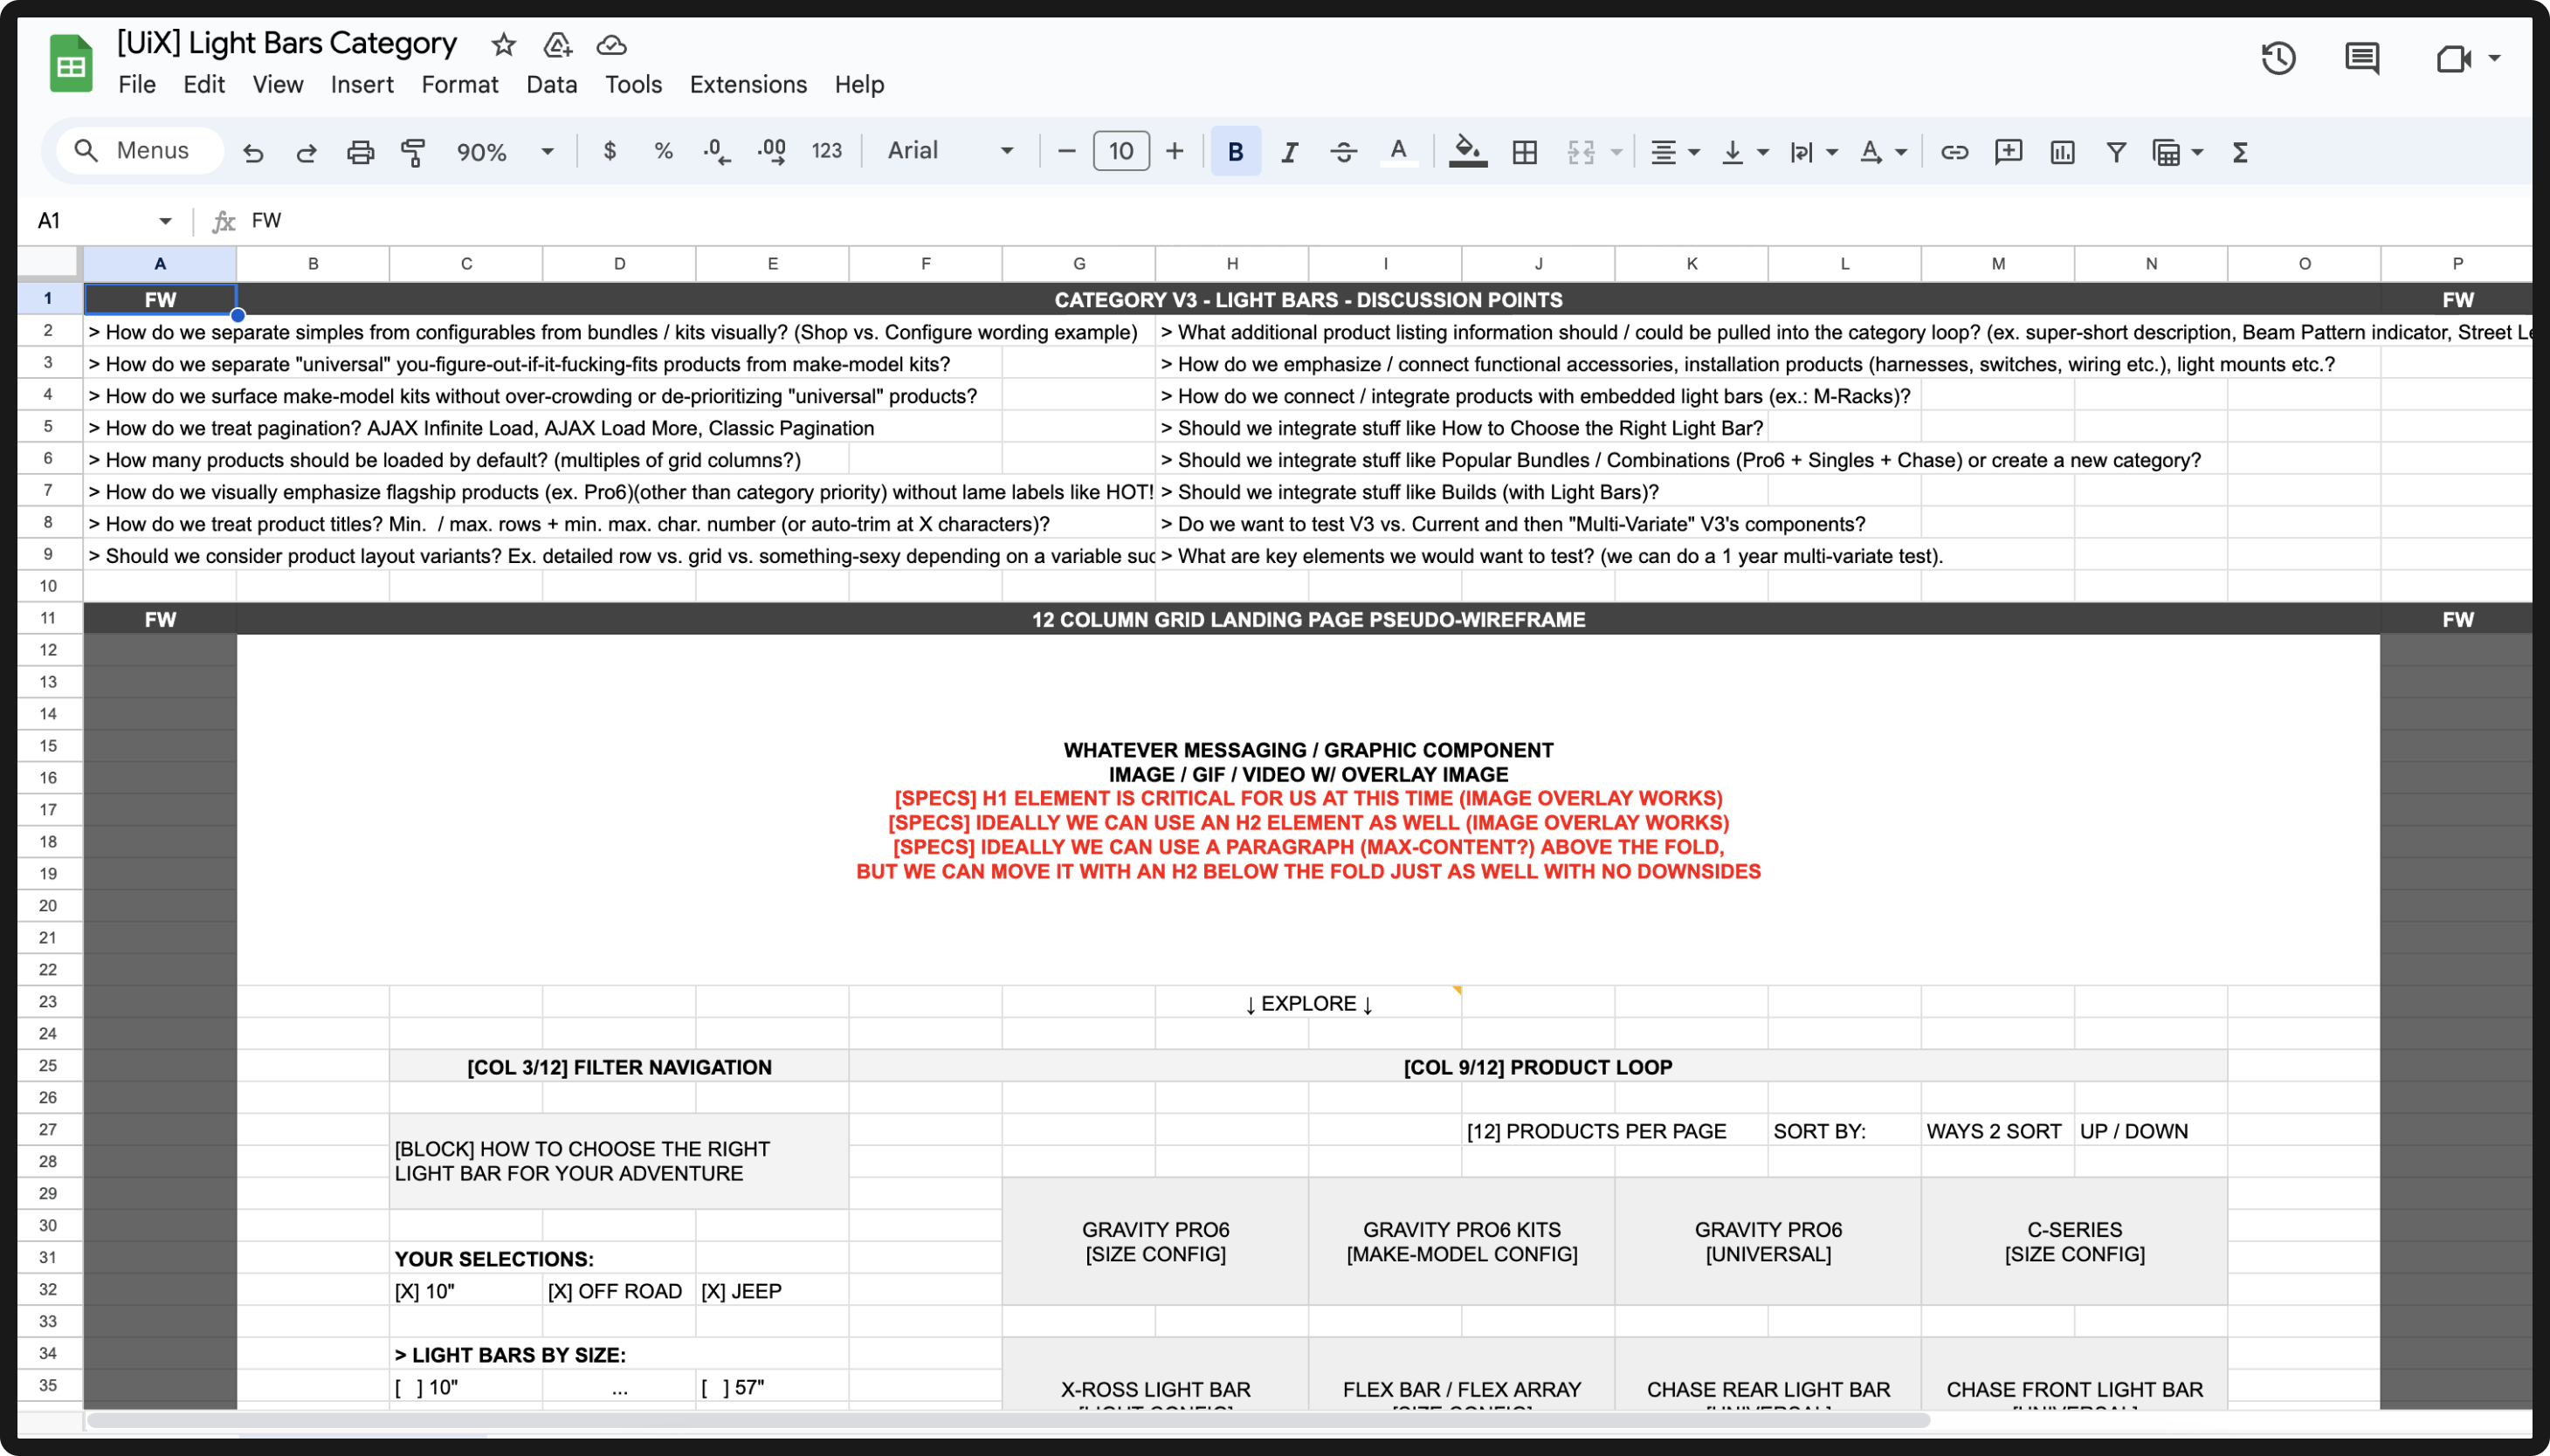Image resolution: width=2550 pixels, height=1456 pixels.
Task: Format as percent
Action: (x=663, y=151)
